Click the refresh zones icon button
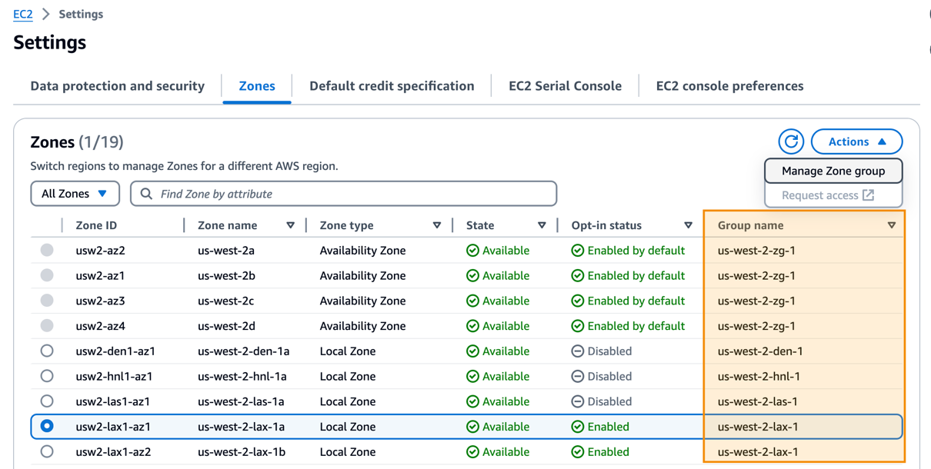The height and width of the screenshot is (469, 931). [791, 141]
